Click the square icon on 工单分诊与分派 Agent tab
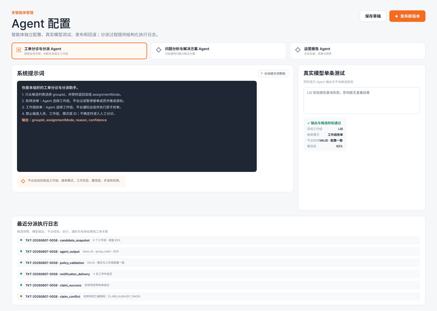This screenshot has height=311, width=437. click(19, 50)
